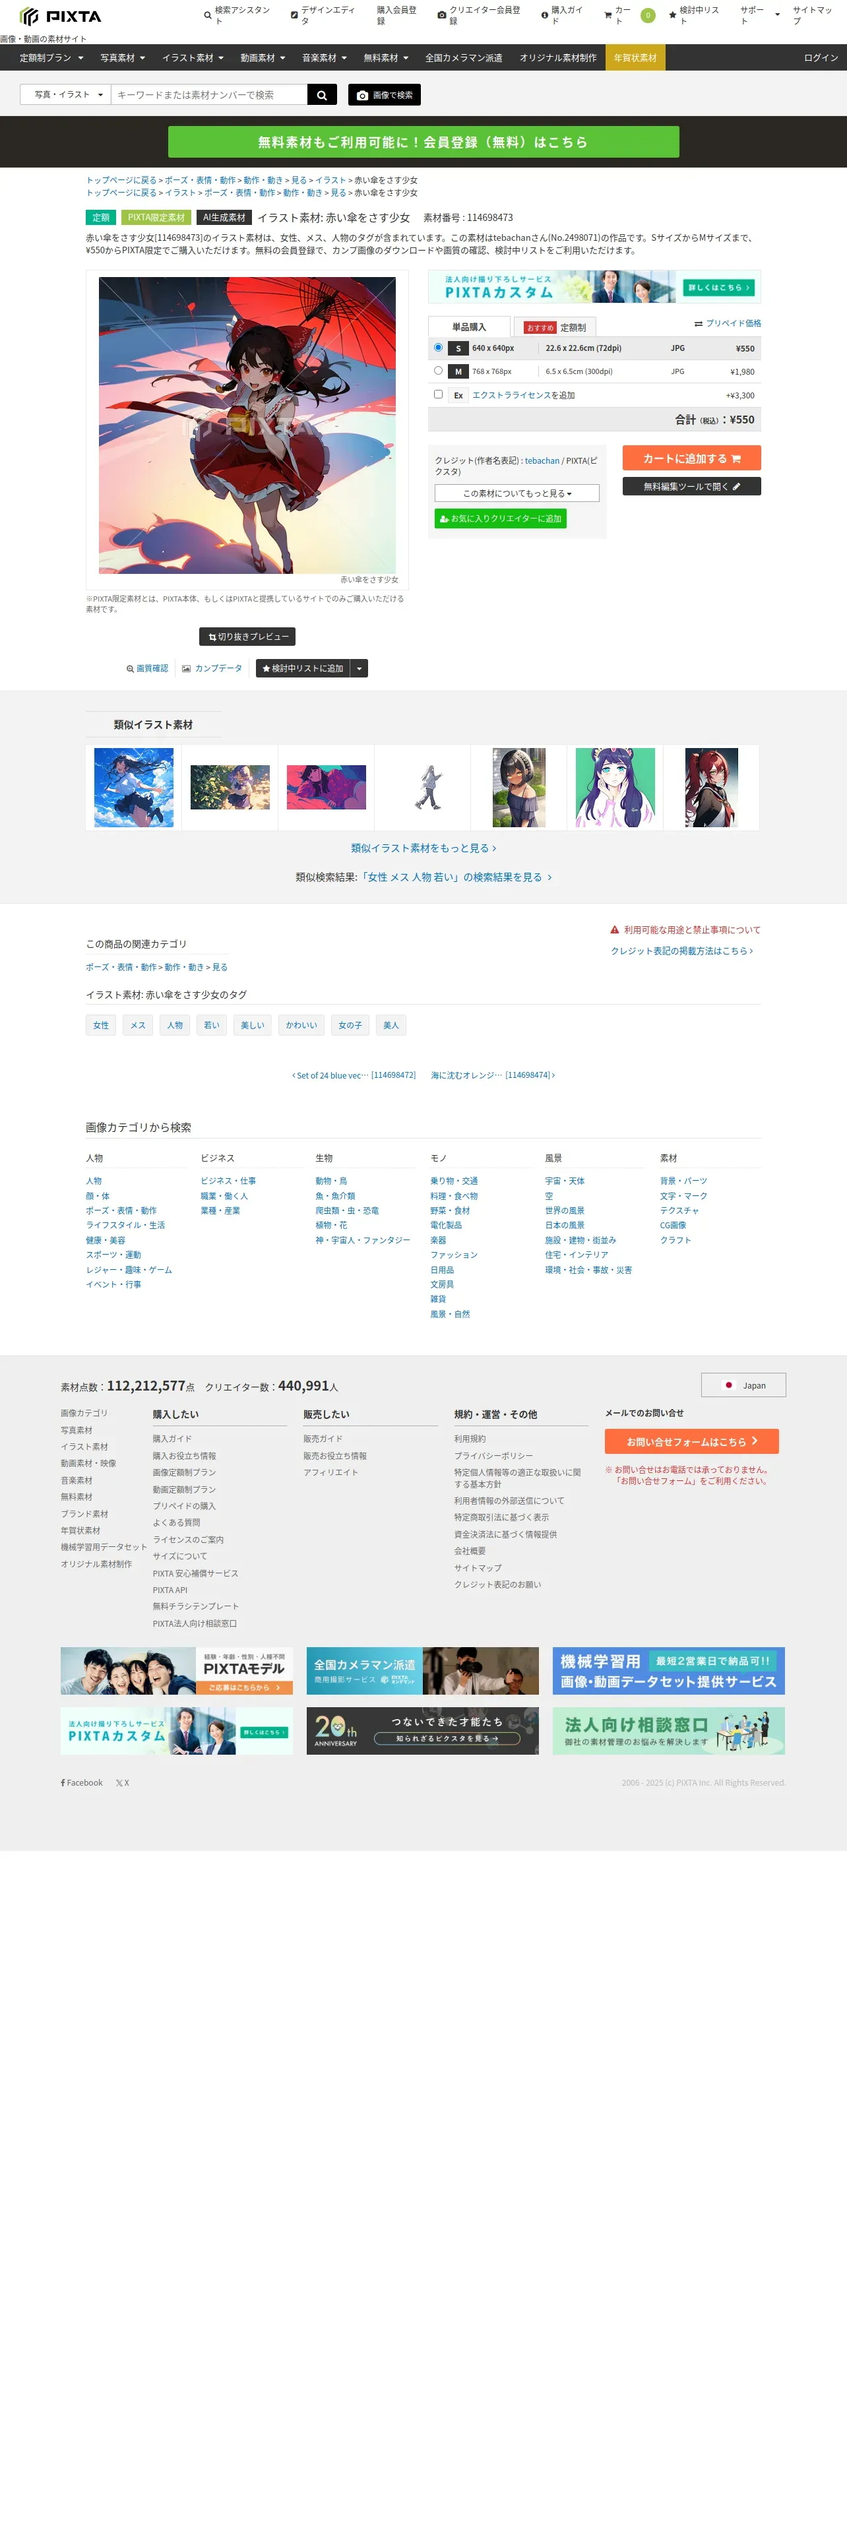This screenshot has width=847, height=2541.
Task: Expand 定額制プラン nav dropdown
Action: coord(51,58)
